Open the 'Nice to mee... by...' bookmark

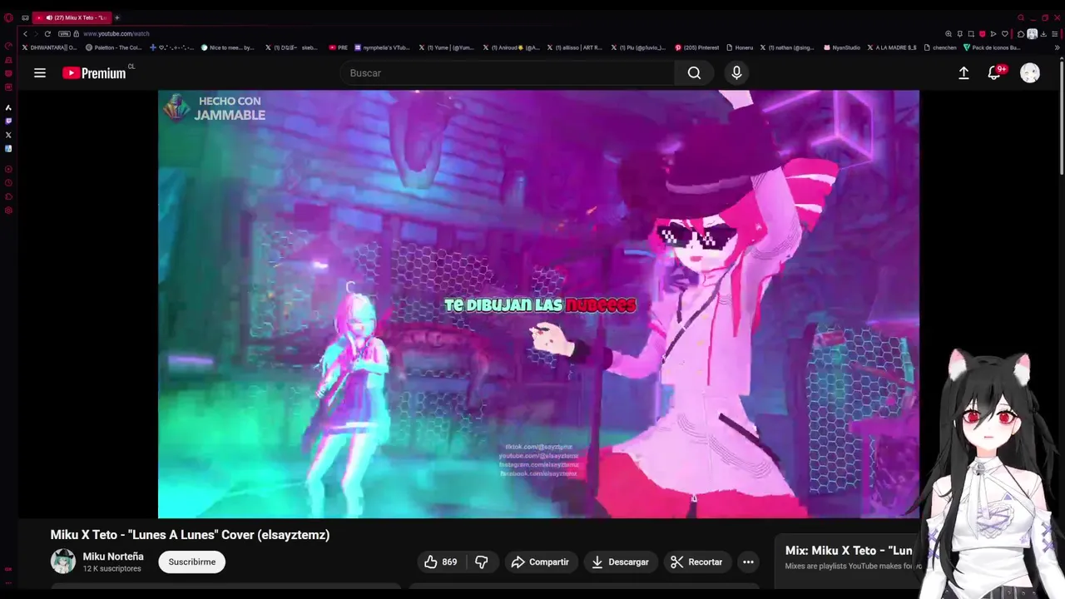point(228,47)
